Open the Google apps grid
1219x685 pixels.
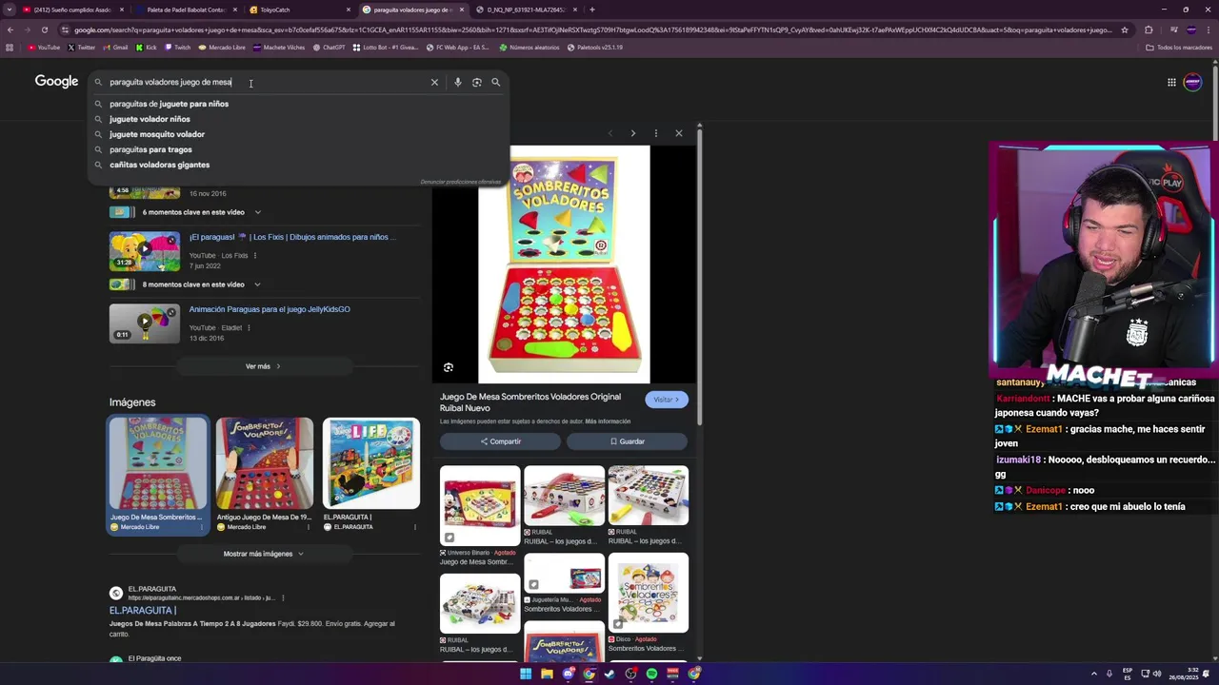[1171, 82]
